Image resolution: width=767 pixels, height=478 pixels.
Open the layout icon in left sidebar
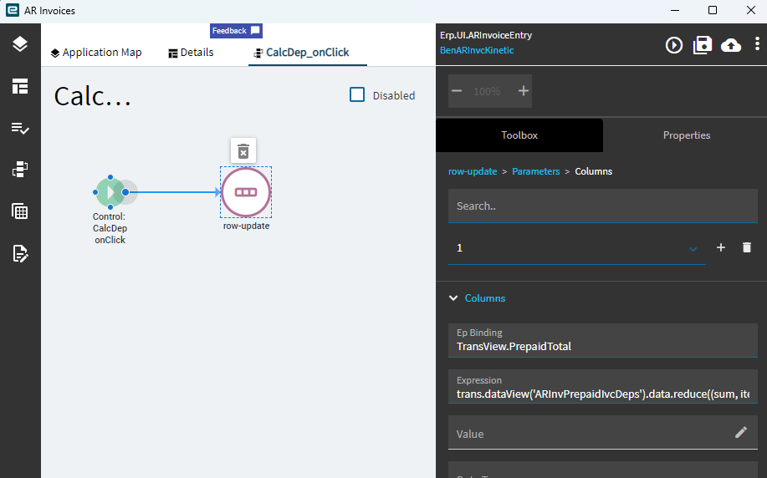coord(20,86)
